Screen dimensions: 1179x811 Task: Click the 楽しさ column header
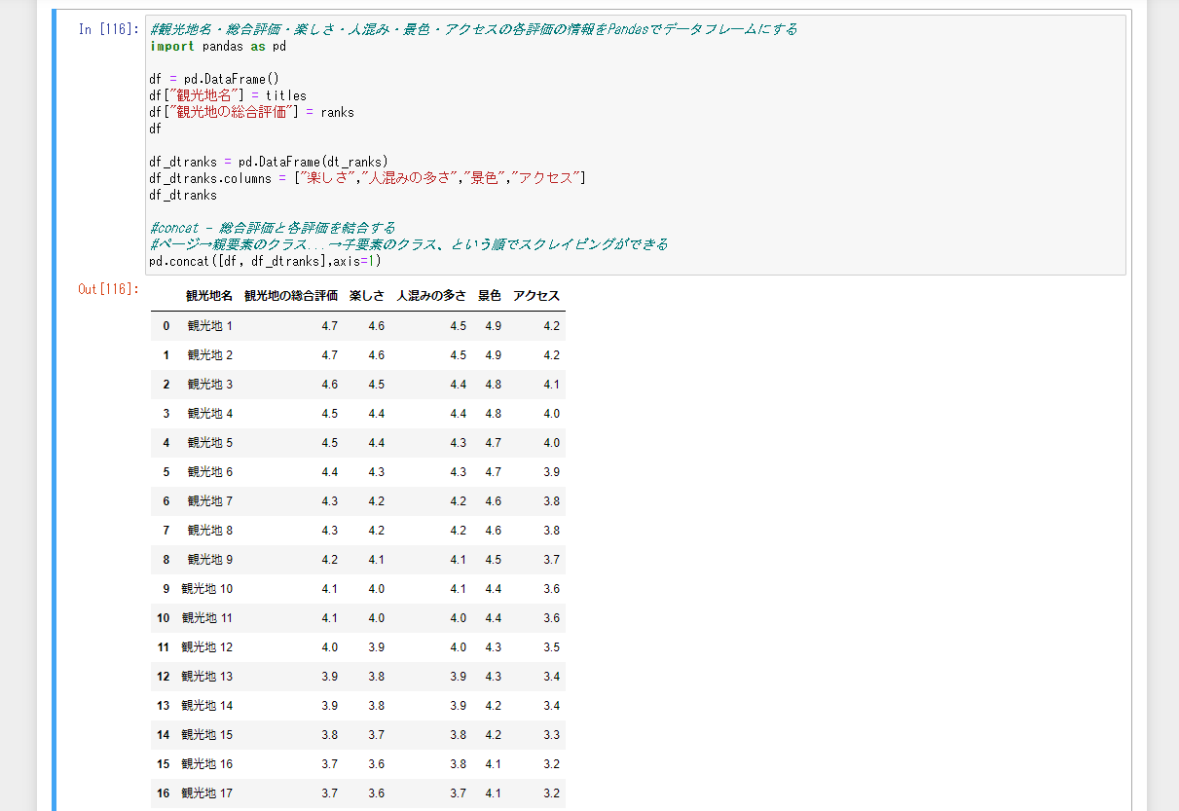[364, 295]
